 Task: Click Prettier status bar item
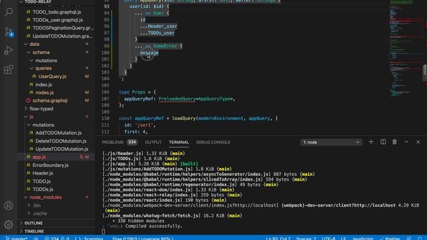pyautogui.click(x=390, y=238)
